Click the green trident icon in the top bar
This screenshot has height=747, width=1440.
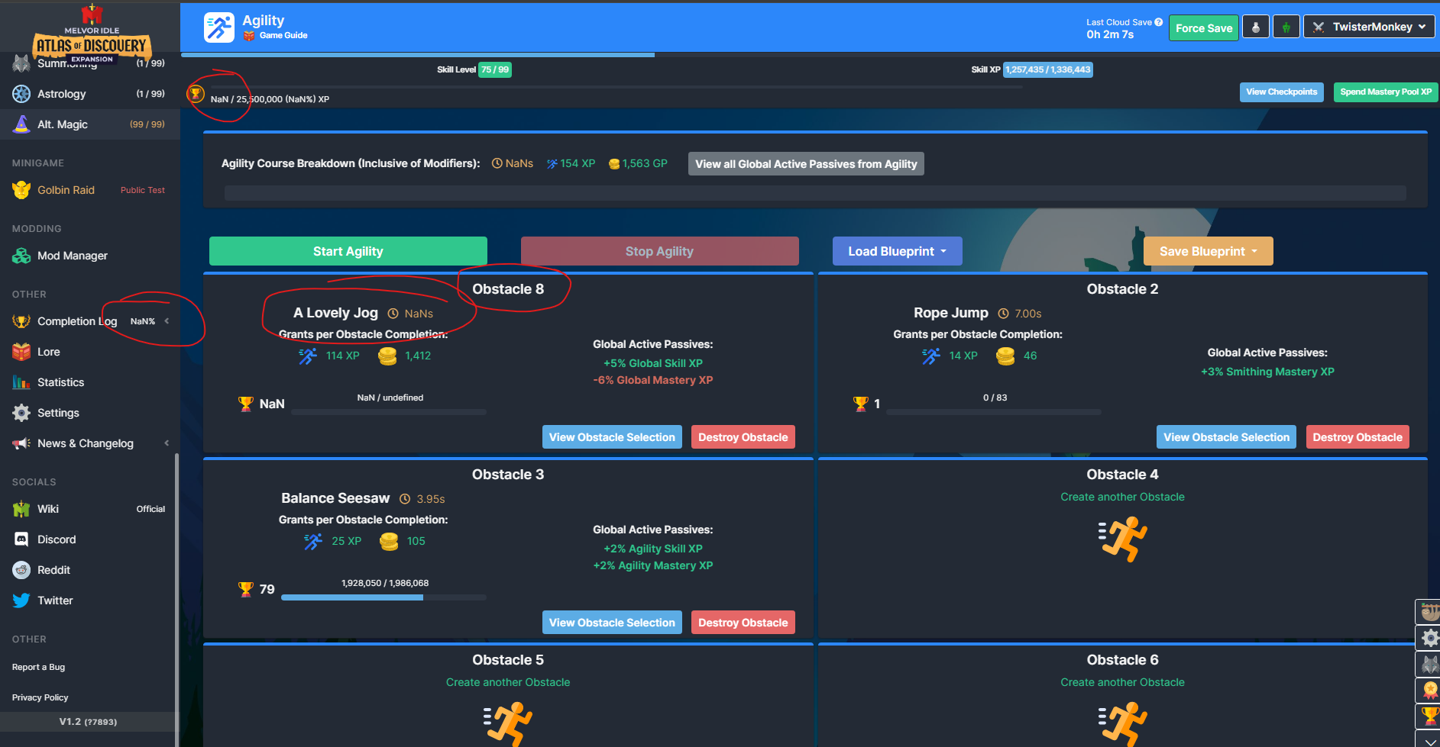(x=1286, y=26)
